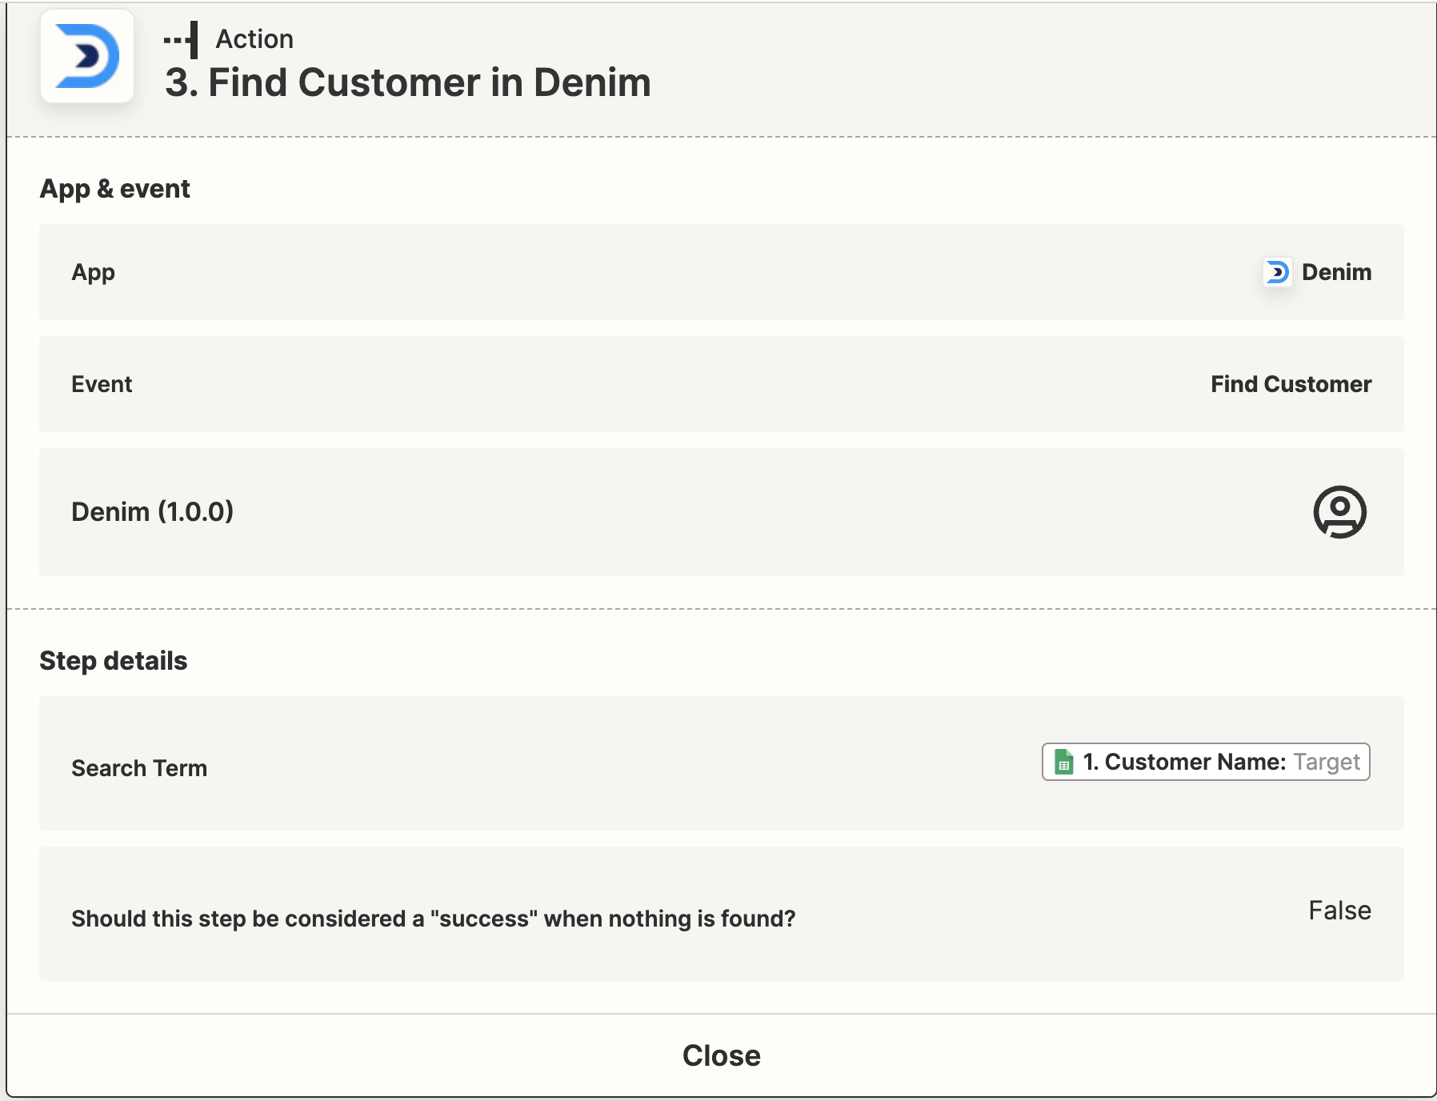The height and width of the screenshot is (1101, 1437).
Task: Click the step title Find Customer in Denim
Action: point(407,82)
